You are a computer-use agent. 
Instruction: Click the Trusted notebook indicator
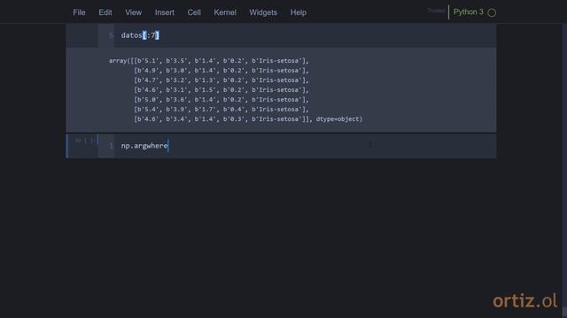436,11
